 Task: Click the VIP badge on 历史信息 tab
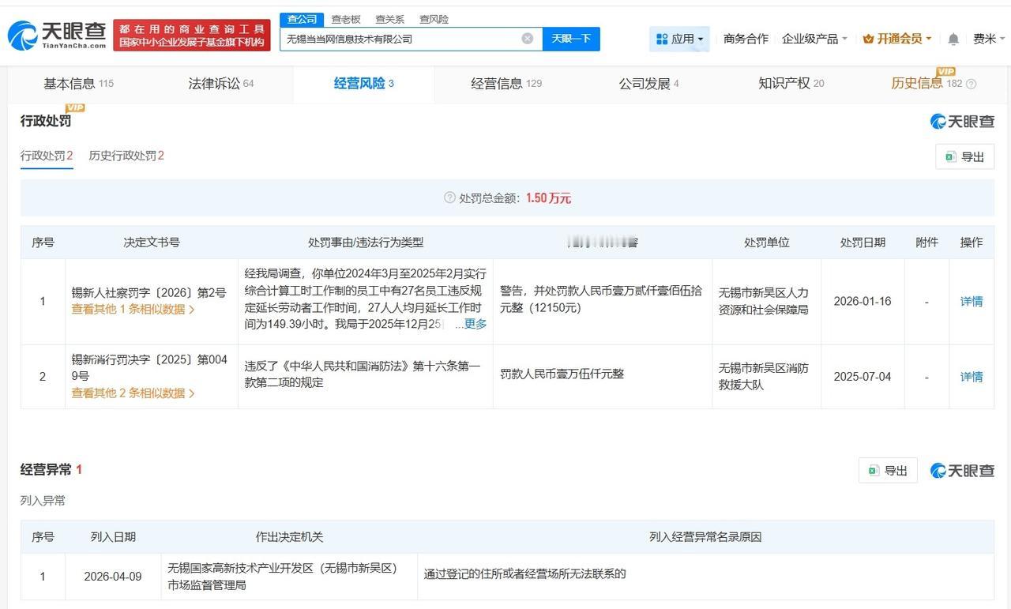[945, 73]
